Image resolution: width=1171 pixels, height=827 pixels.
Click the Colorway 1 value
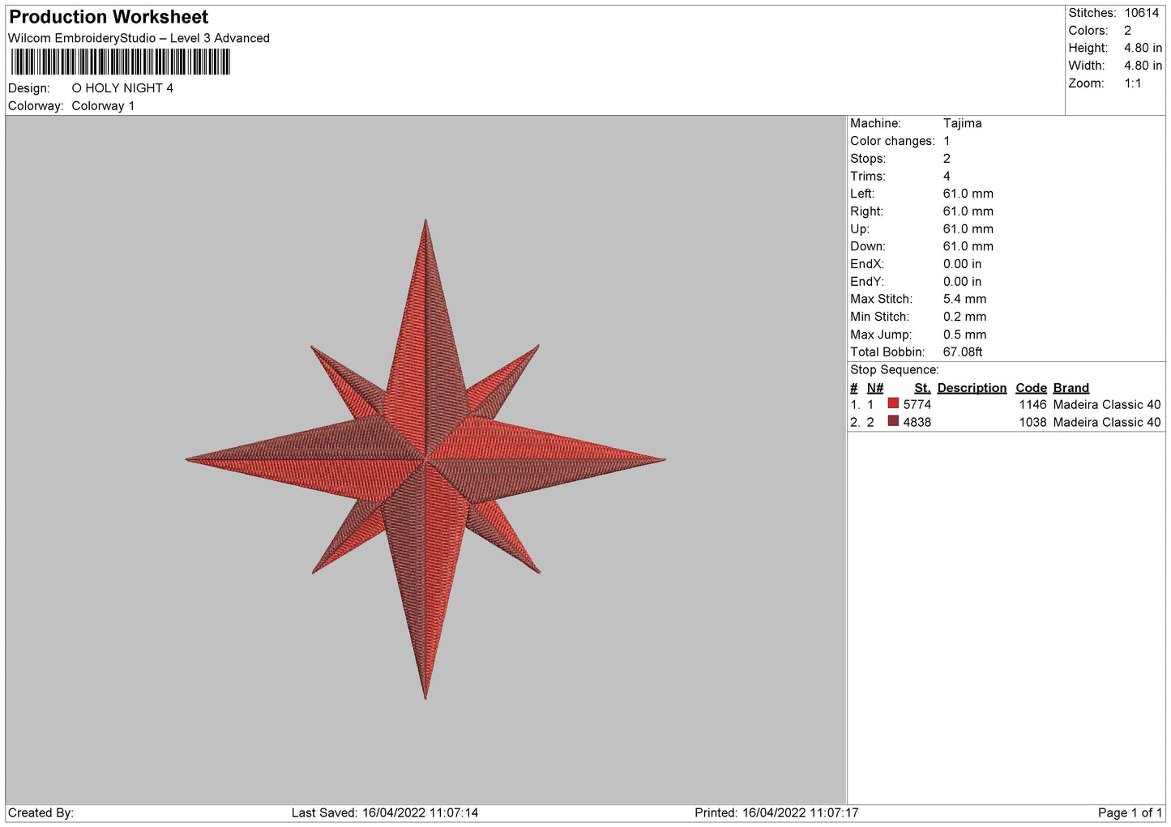(103, 106)
